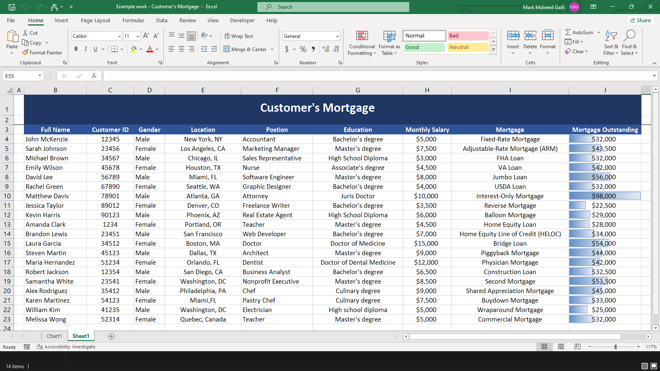Click the Share button
This screenshot has height=371, width=660.
coord(641,21)
